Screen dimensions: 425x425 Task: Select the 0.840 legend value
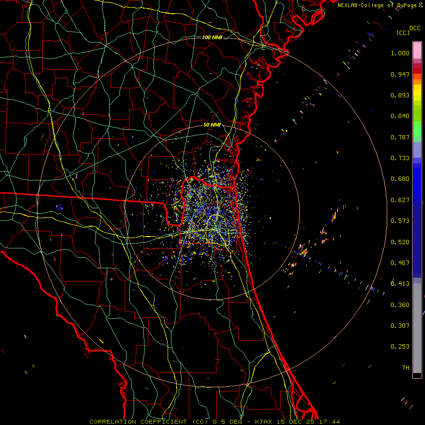click(x=400, y=116)
